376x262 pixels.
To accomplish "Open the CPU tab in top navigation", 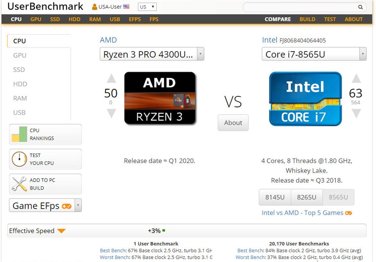I will pyautogui.click(x=16, y=19).
